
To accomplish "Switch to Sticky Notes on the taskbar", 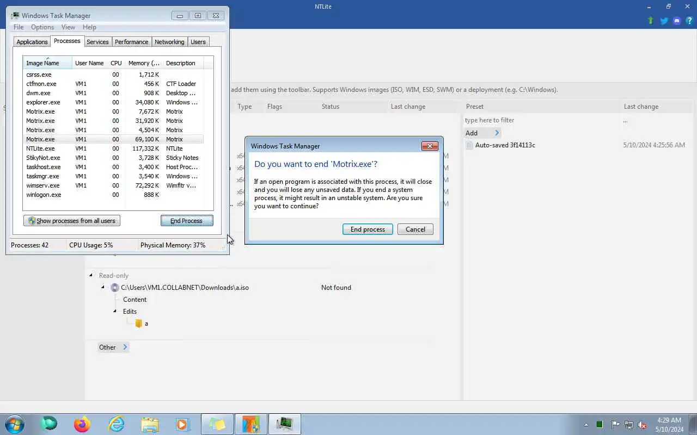I will 217,424.
